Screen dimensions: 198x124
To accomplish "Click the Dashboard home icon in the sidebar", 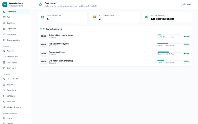I will [4, 12].
